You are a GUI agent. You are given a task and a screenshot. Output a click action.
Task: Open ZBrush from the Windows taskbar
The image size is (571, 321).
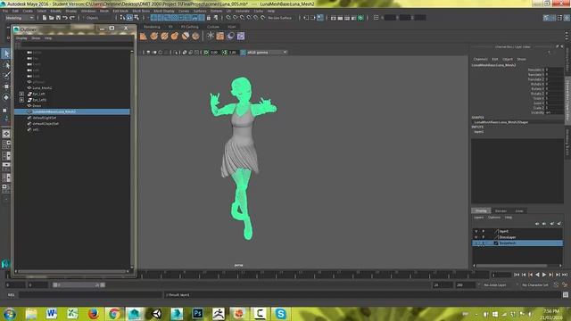click(219, 314)
